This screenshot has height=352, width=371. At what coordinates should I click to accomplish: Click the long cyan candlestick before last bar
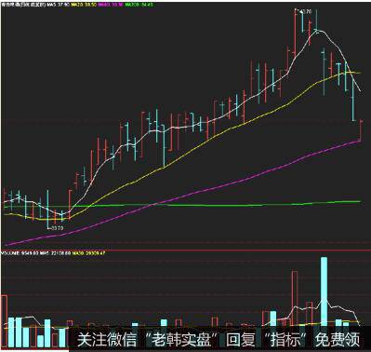(353, 100)
